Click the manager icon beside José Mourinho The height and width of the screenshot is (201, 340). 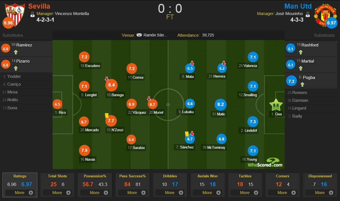(x=308, y=14)
